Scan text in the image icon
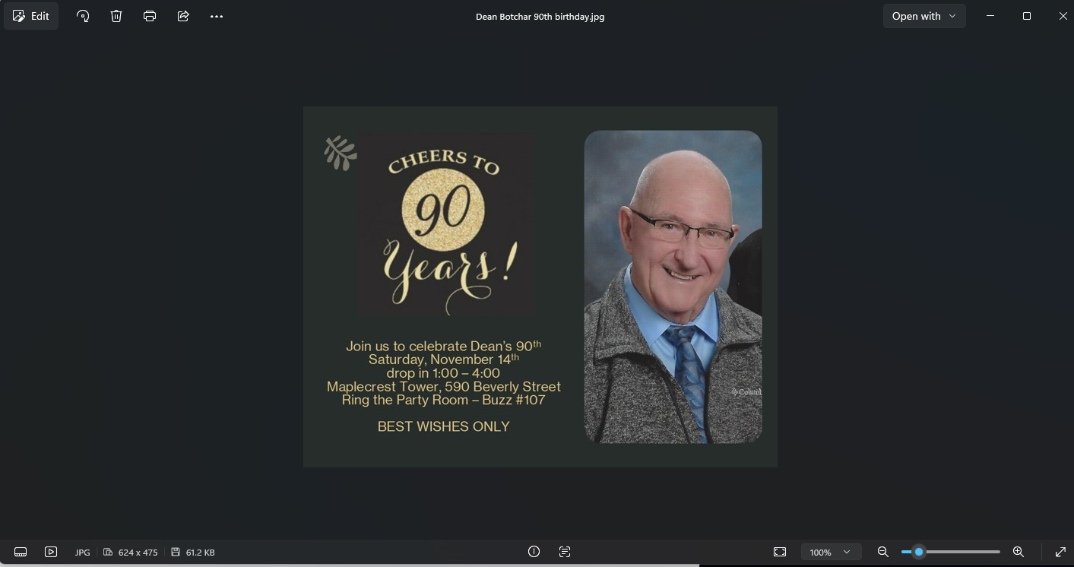1074x567 pixels. tap(565, 552)
